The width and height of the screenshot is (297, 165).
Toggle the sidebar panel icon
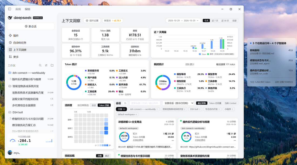click(x=10, y=9)
